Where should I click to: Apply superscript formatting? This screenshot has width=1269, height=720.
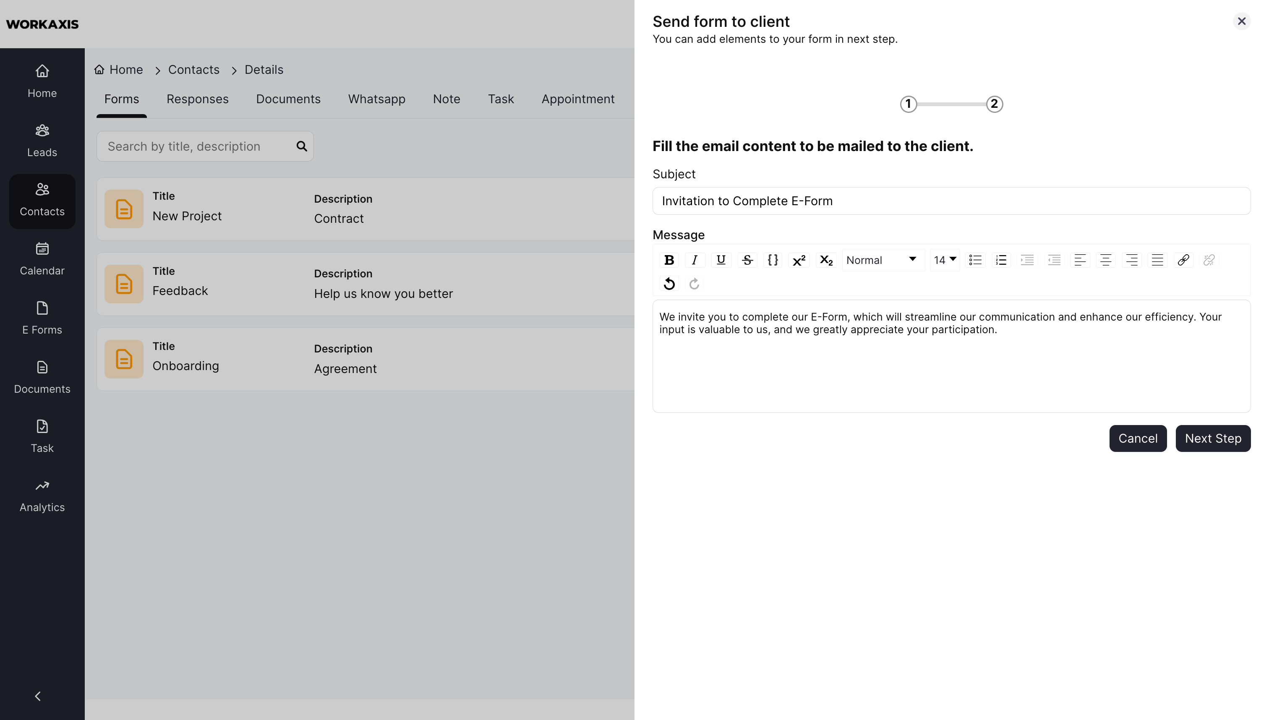coord(799,260)
